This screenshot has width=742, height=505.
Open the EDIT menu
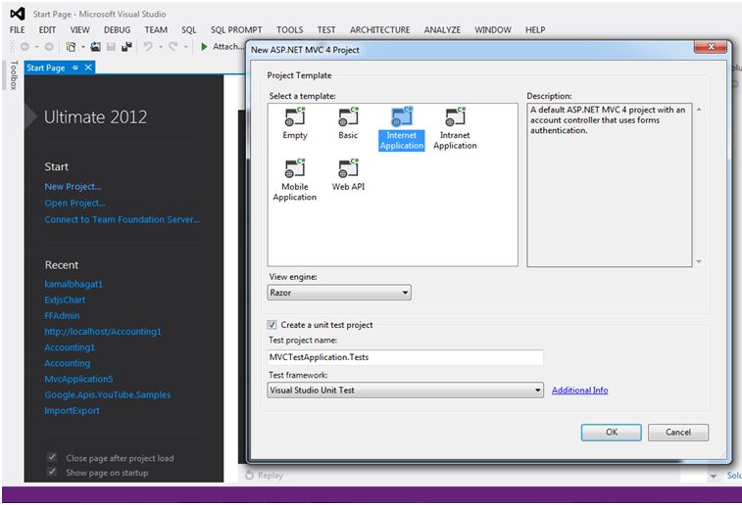(x=47, y=29)
